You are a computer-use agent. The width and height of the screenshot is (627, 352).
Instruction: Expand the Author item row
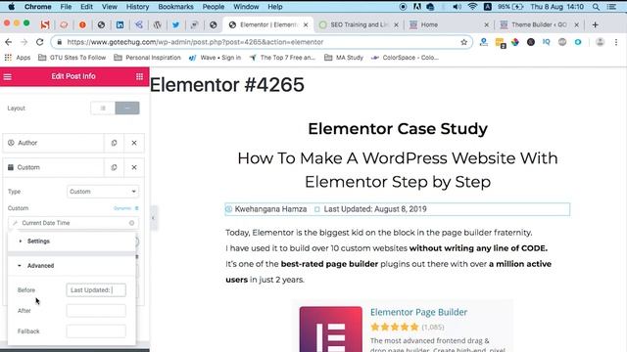(53, 143)
